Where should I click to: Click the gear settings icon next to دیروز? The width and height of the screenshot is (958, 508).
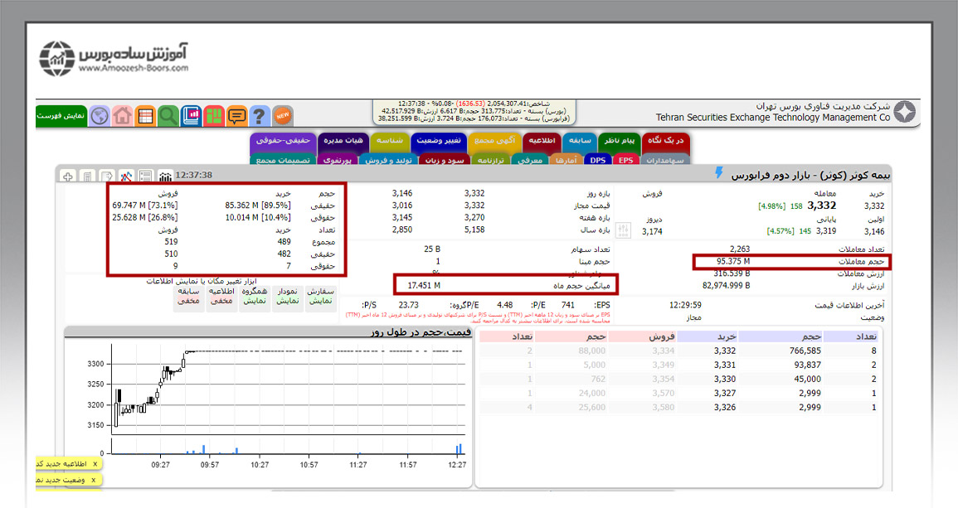(x=624, y=231)
